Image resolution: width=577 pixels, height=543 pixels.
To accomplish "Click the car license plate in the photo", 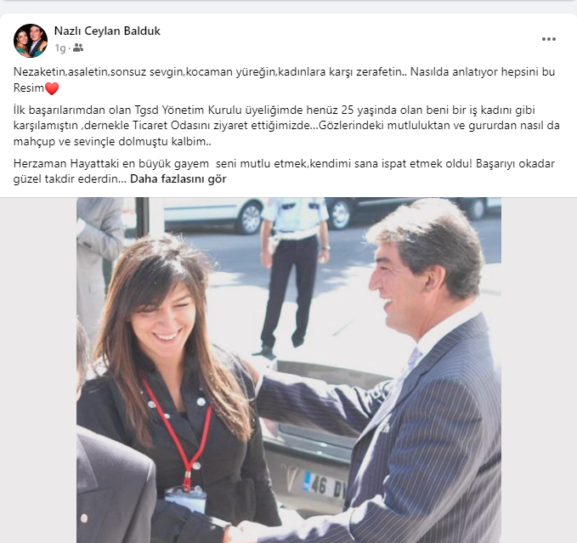I will (324, 485).
